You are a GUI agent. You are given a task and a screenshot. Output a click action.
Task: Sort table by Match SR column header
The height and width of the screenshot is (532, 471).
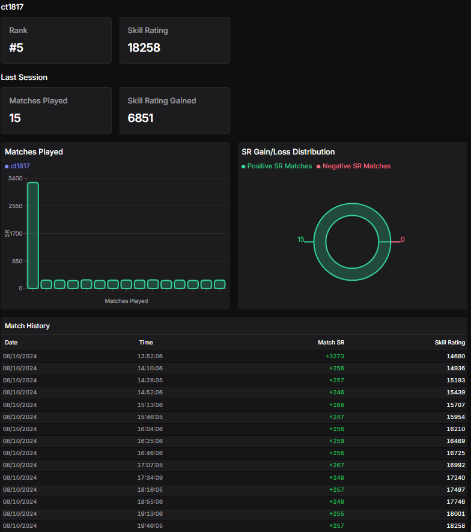pos(331,342)
